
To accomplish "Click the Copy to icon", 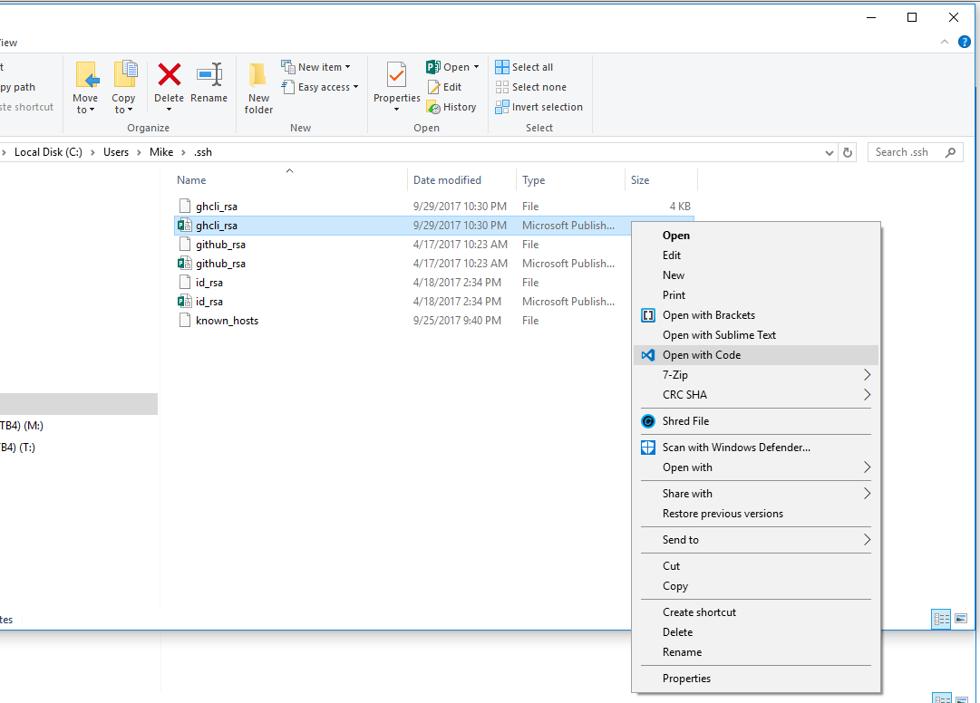I will click(x=125, y=74).
